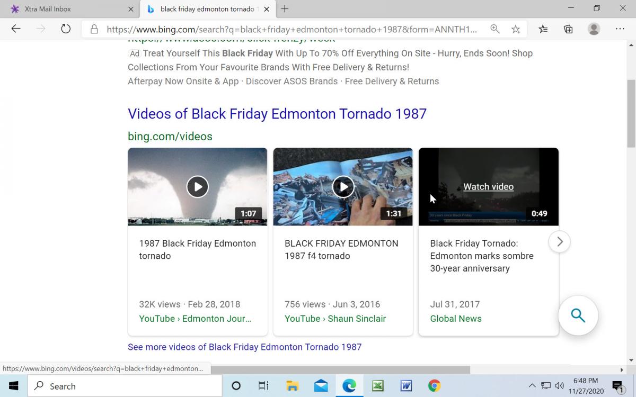Reload the page with the refresh icon
The width and height of the screenshot is (636, 397).
click(x=66, y=29)
